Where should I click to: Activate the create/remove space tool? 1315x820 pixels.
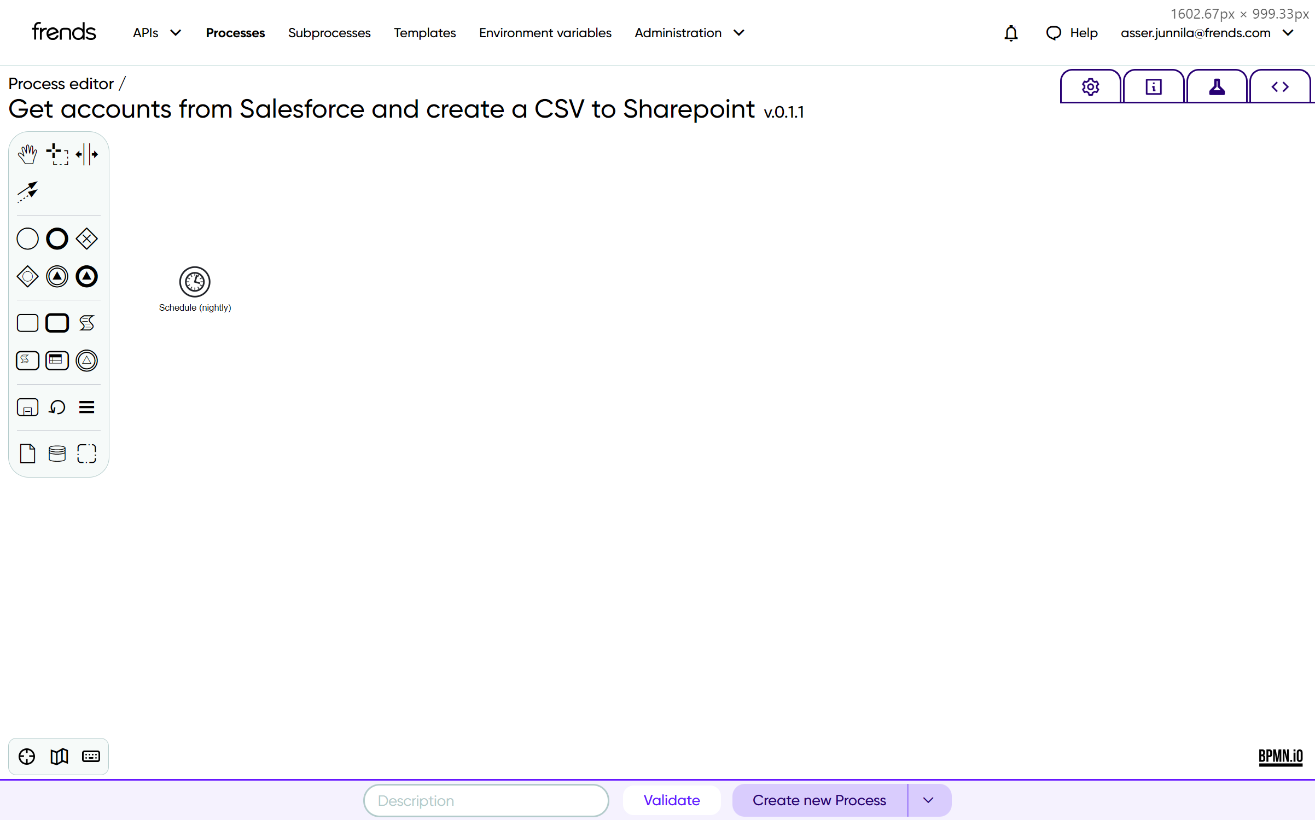pyautogui.click(x=86, y=154)
